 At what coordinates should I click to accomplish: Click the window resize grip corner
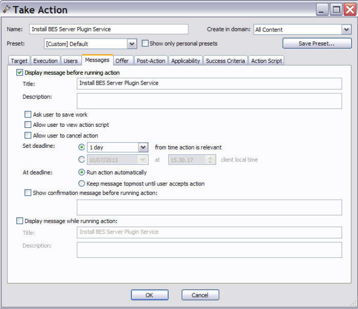pos(353,304)
